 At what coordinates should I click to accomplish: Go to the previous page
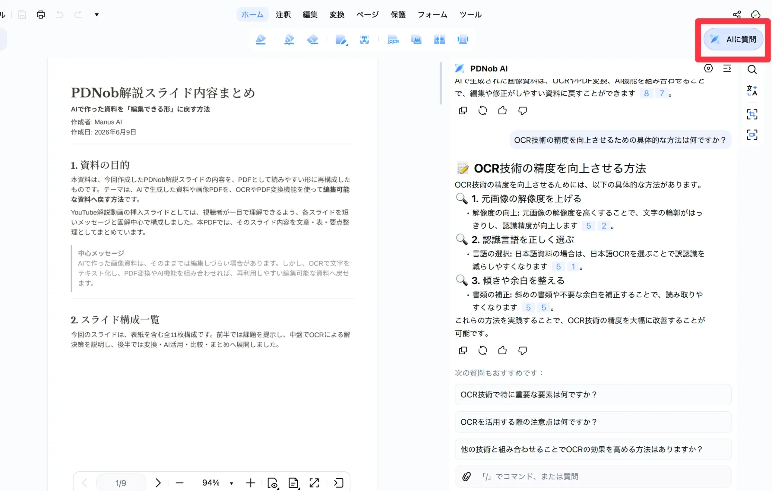pos(85,483)
